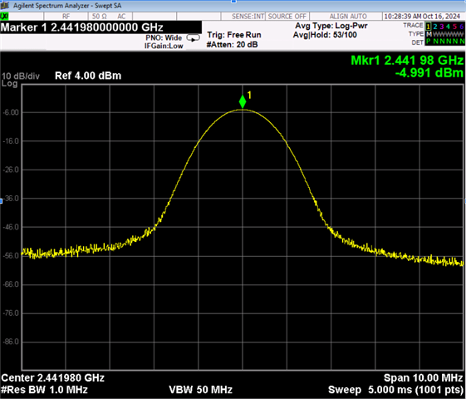Click the -6.00 y-axis label

11,112
